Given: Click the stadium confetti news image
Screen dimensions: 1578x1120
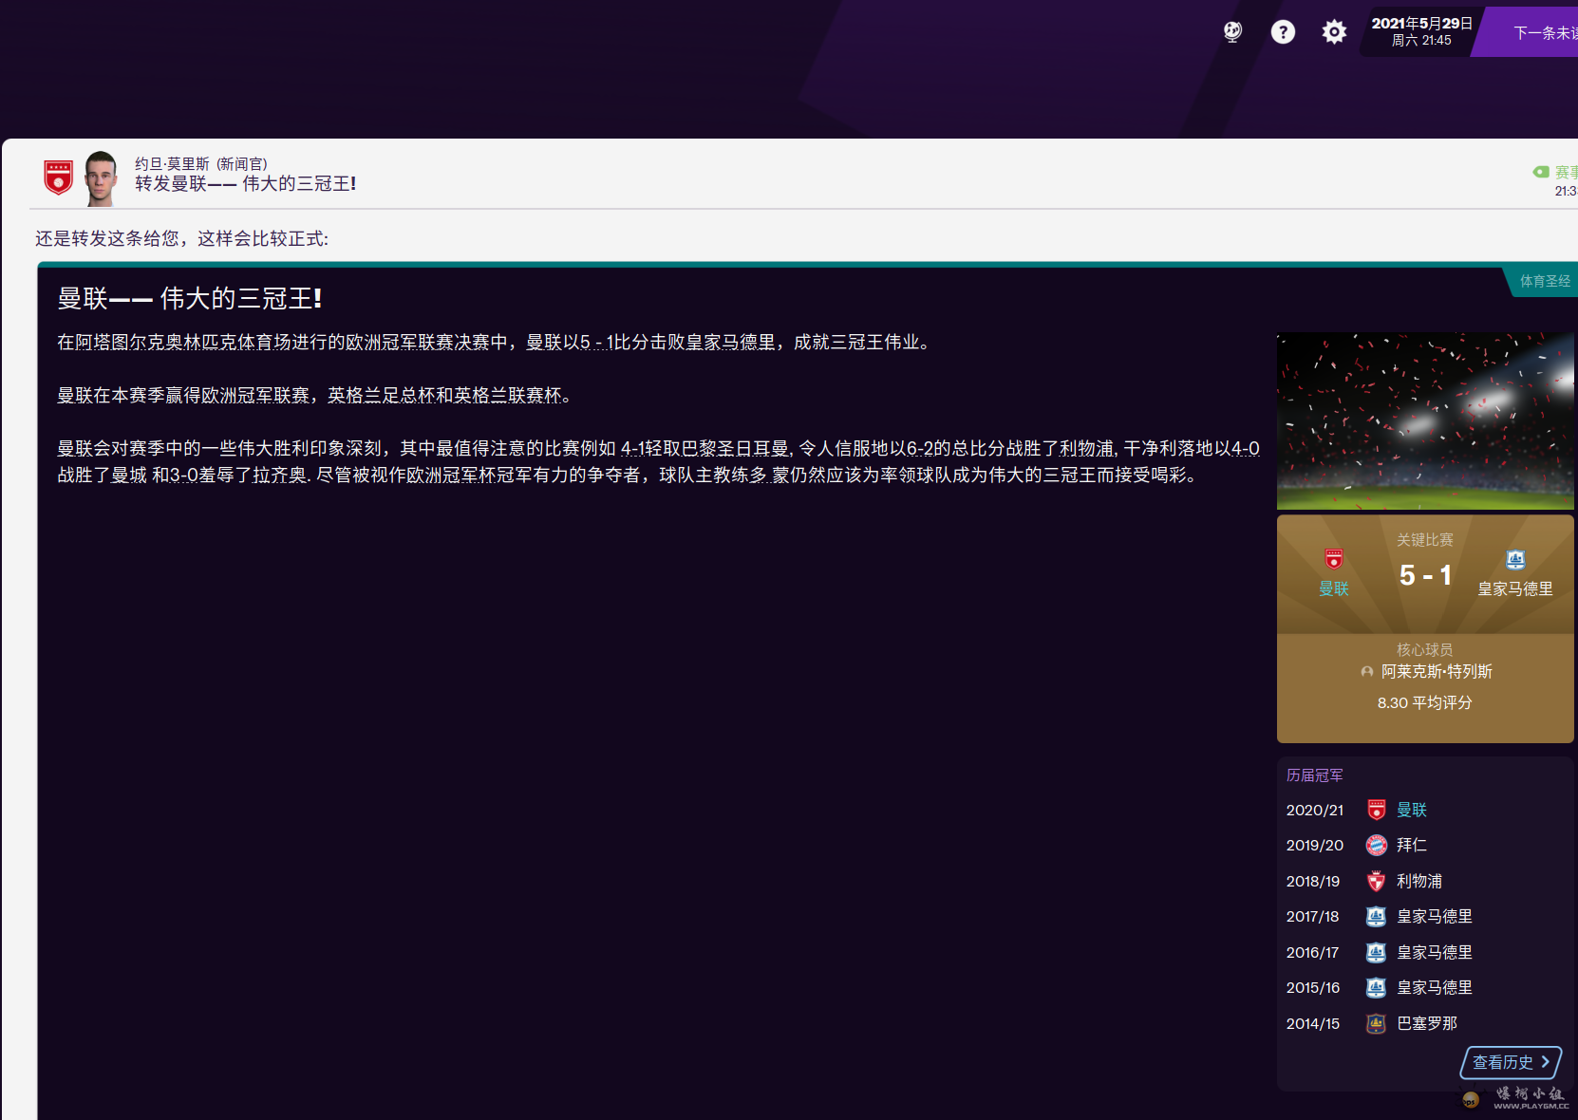Looking at the screenshot, I should 1425,421.
